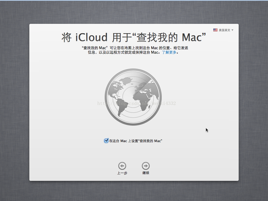Click the forward arrow icon for 继续
The width and height of the screenshot is (268, 201).
pos(146,166)
